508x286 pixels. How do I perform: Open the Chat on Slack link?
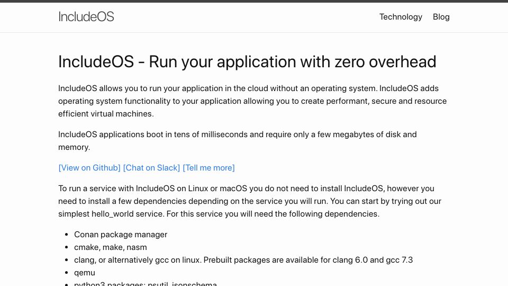tap(152, 168)
